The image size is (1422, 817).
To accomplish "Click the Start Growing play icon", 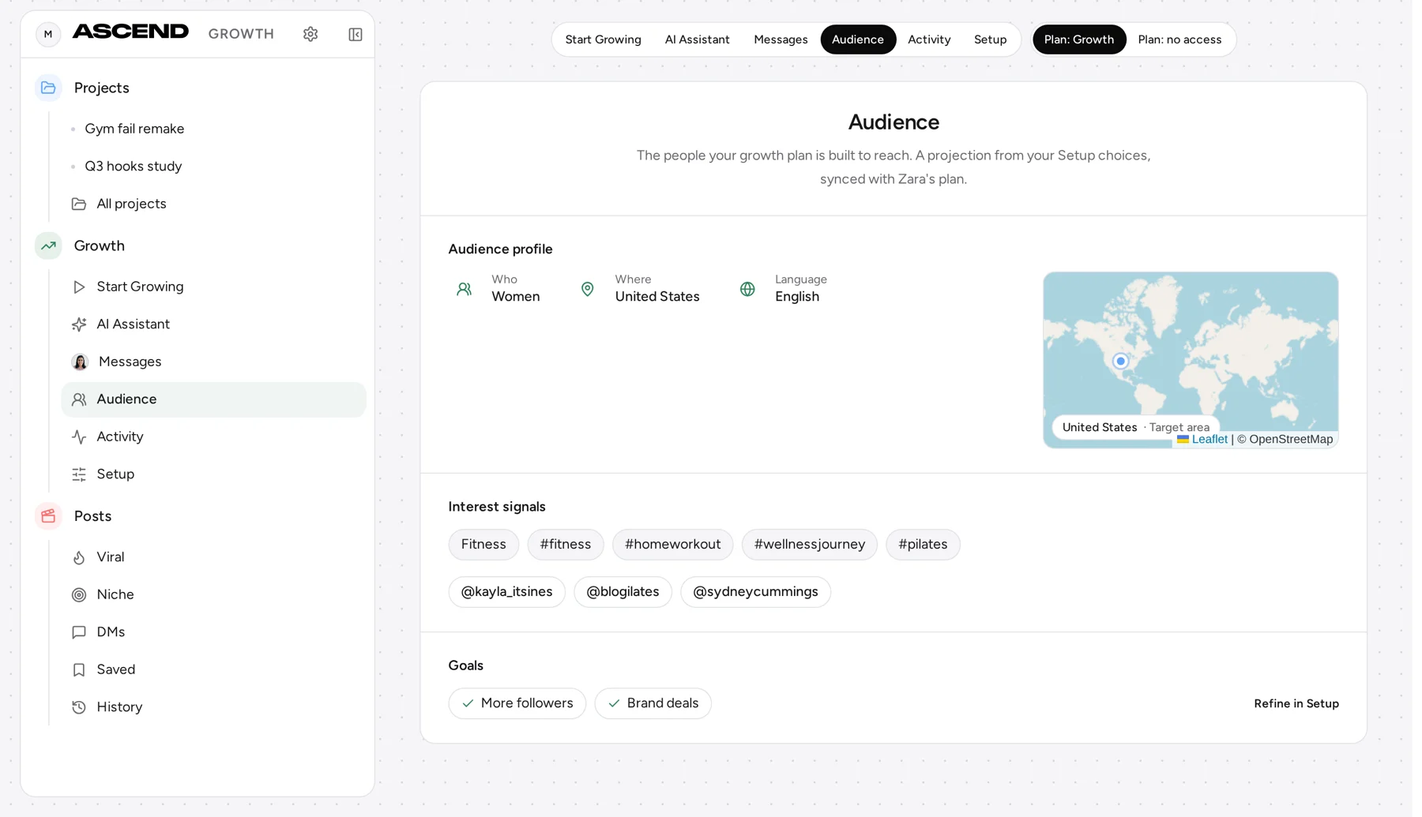I will [x=79, y=287].
